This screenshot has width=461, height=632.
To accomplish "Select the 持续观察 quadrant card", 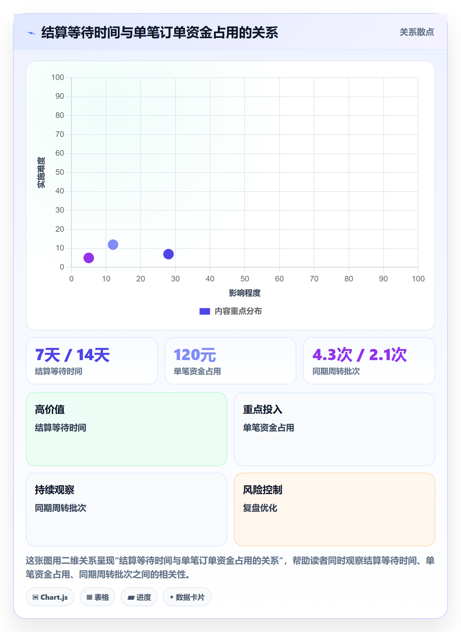I will click(x=126, y=510).
